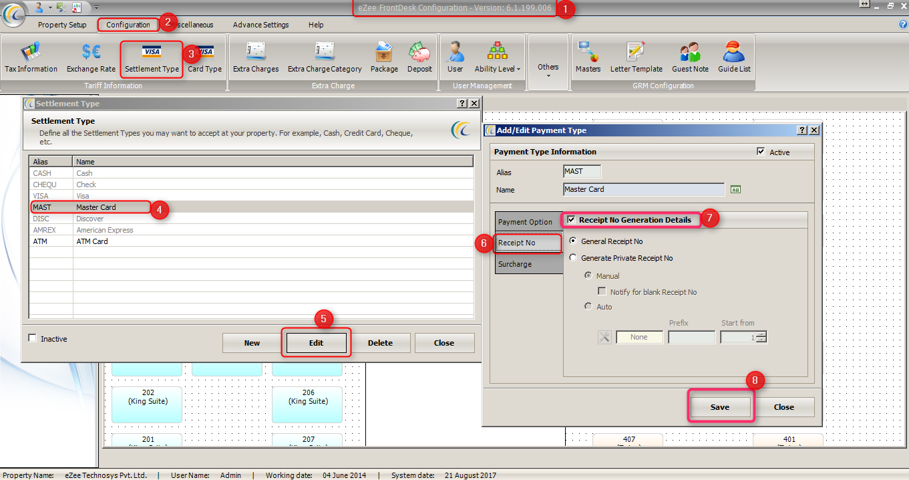This screenshot has height=480, width=909.
Task: Select the Auto radio option
Action: point(588,306)
